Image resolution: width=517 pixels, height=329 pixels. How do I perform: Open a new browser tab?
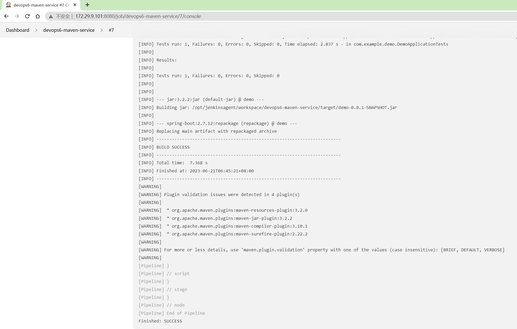coord(87,5)
